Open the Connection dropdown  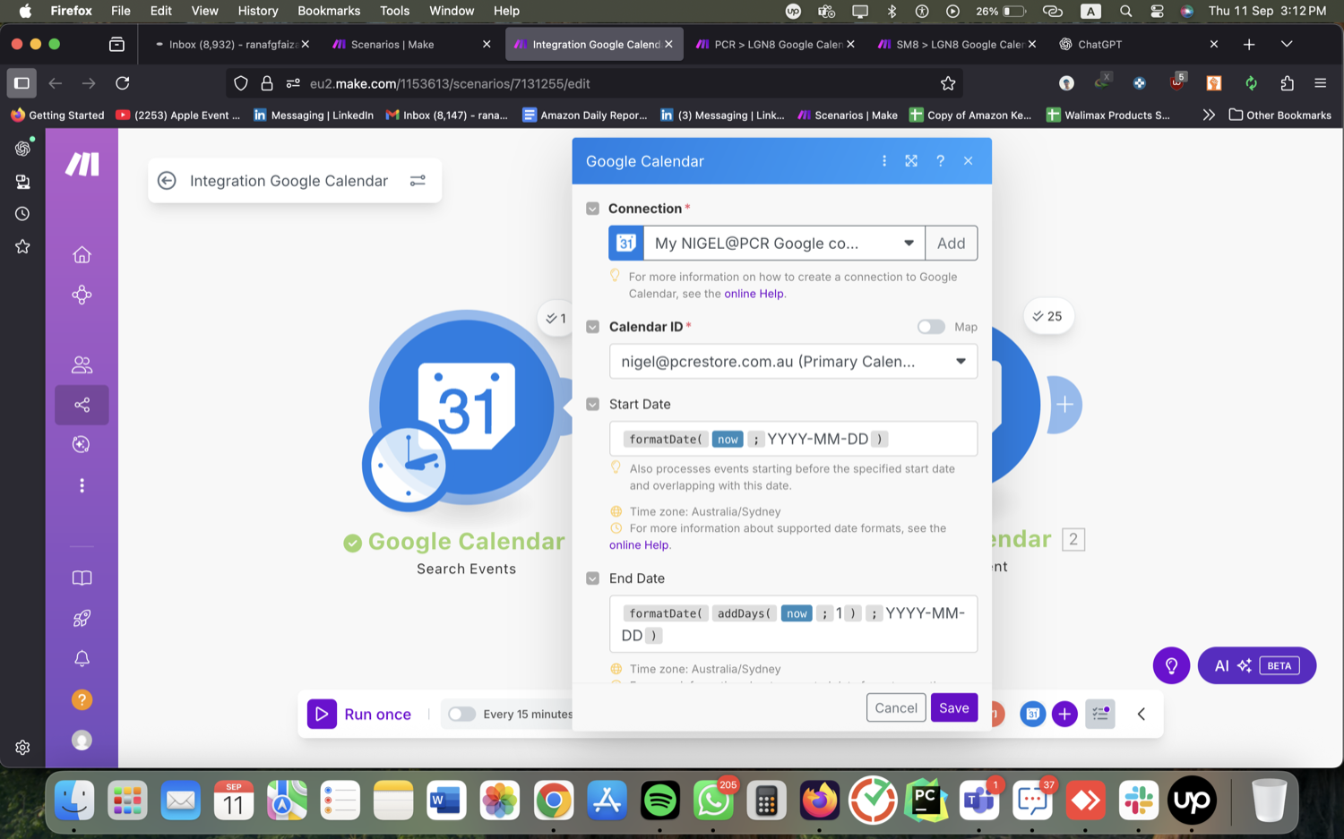tap(784, 244)
